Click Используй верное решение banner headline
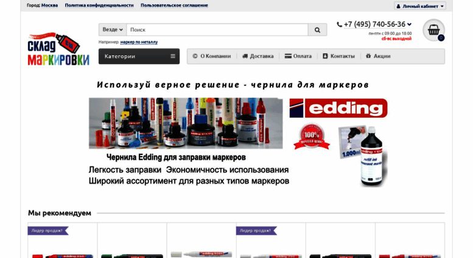 [x=233, y=85]
